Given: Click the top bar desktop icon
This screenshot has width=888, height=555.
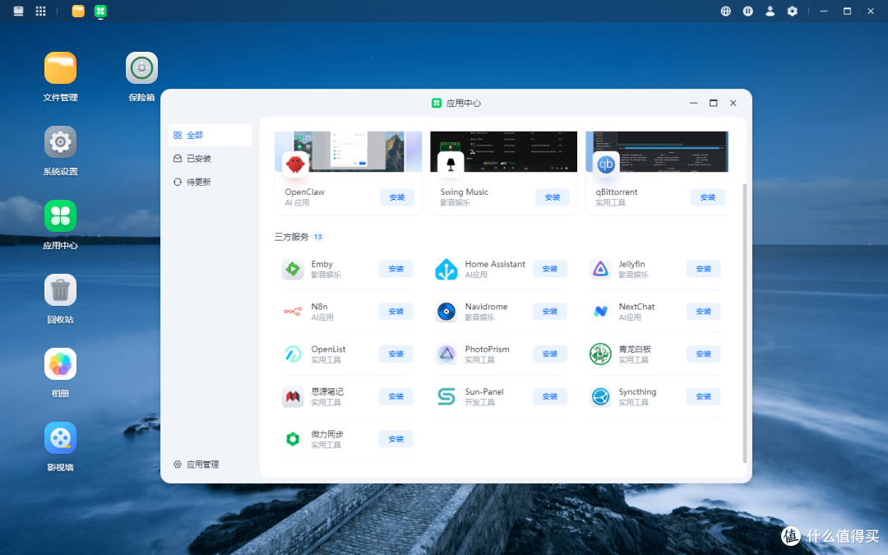Looking at the screenshot, I should pos(19,12).
